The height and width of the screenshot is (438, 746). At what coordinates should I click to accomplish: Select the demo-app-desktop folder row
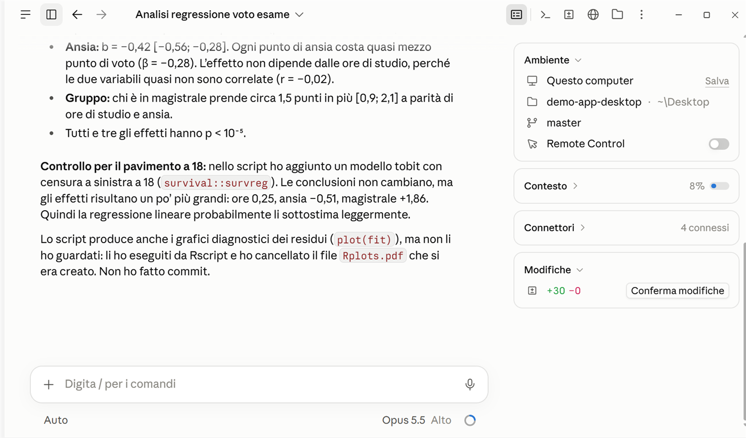coord(627,102)
